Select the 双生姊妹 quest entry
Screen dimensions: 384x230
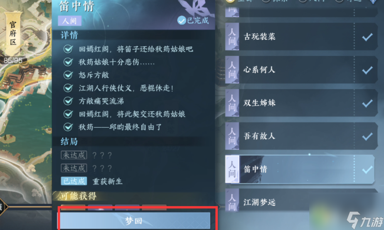tap(301, 103)
